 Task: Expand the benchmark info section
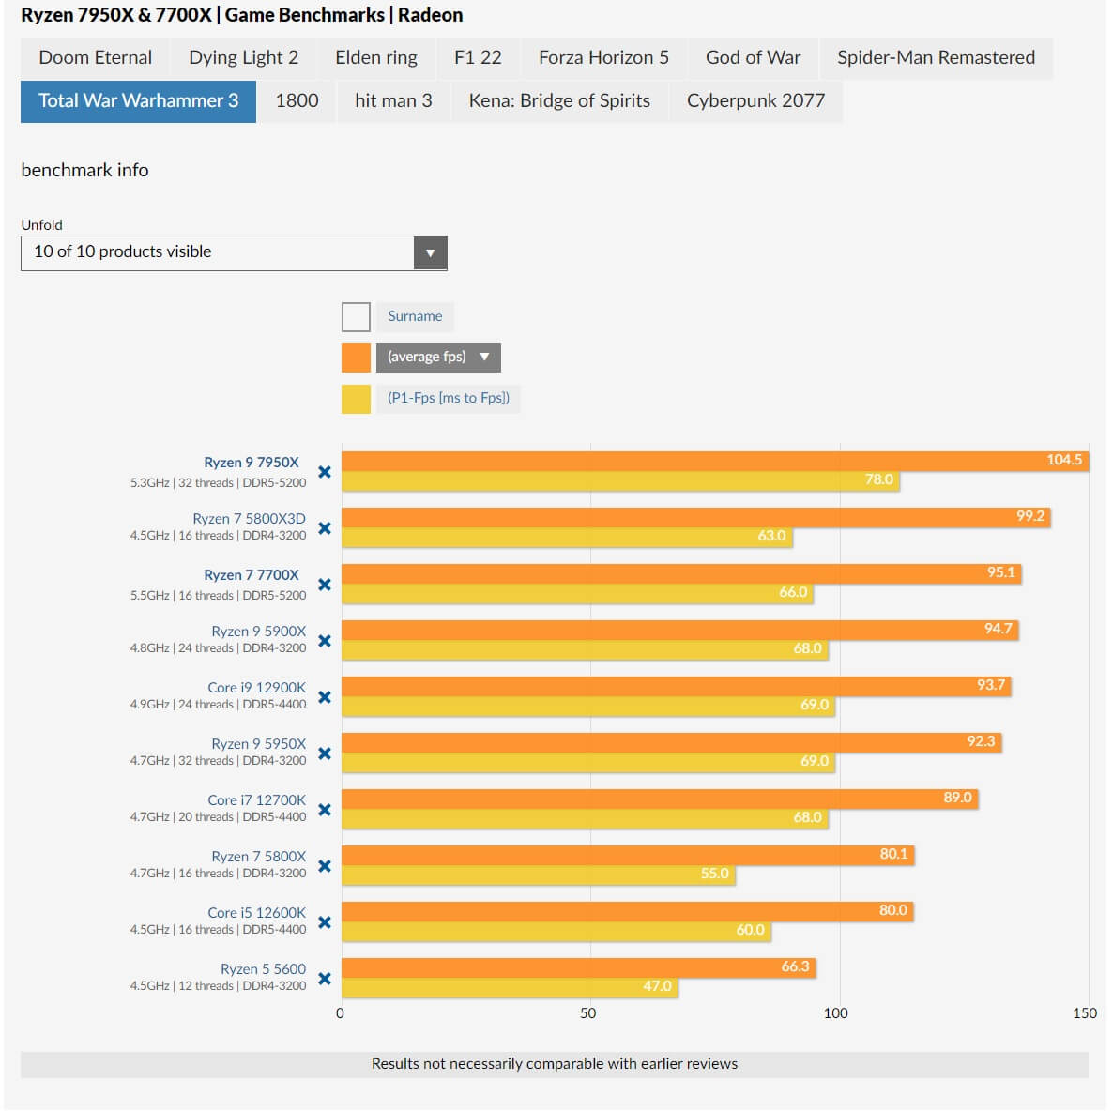point(84,170)
